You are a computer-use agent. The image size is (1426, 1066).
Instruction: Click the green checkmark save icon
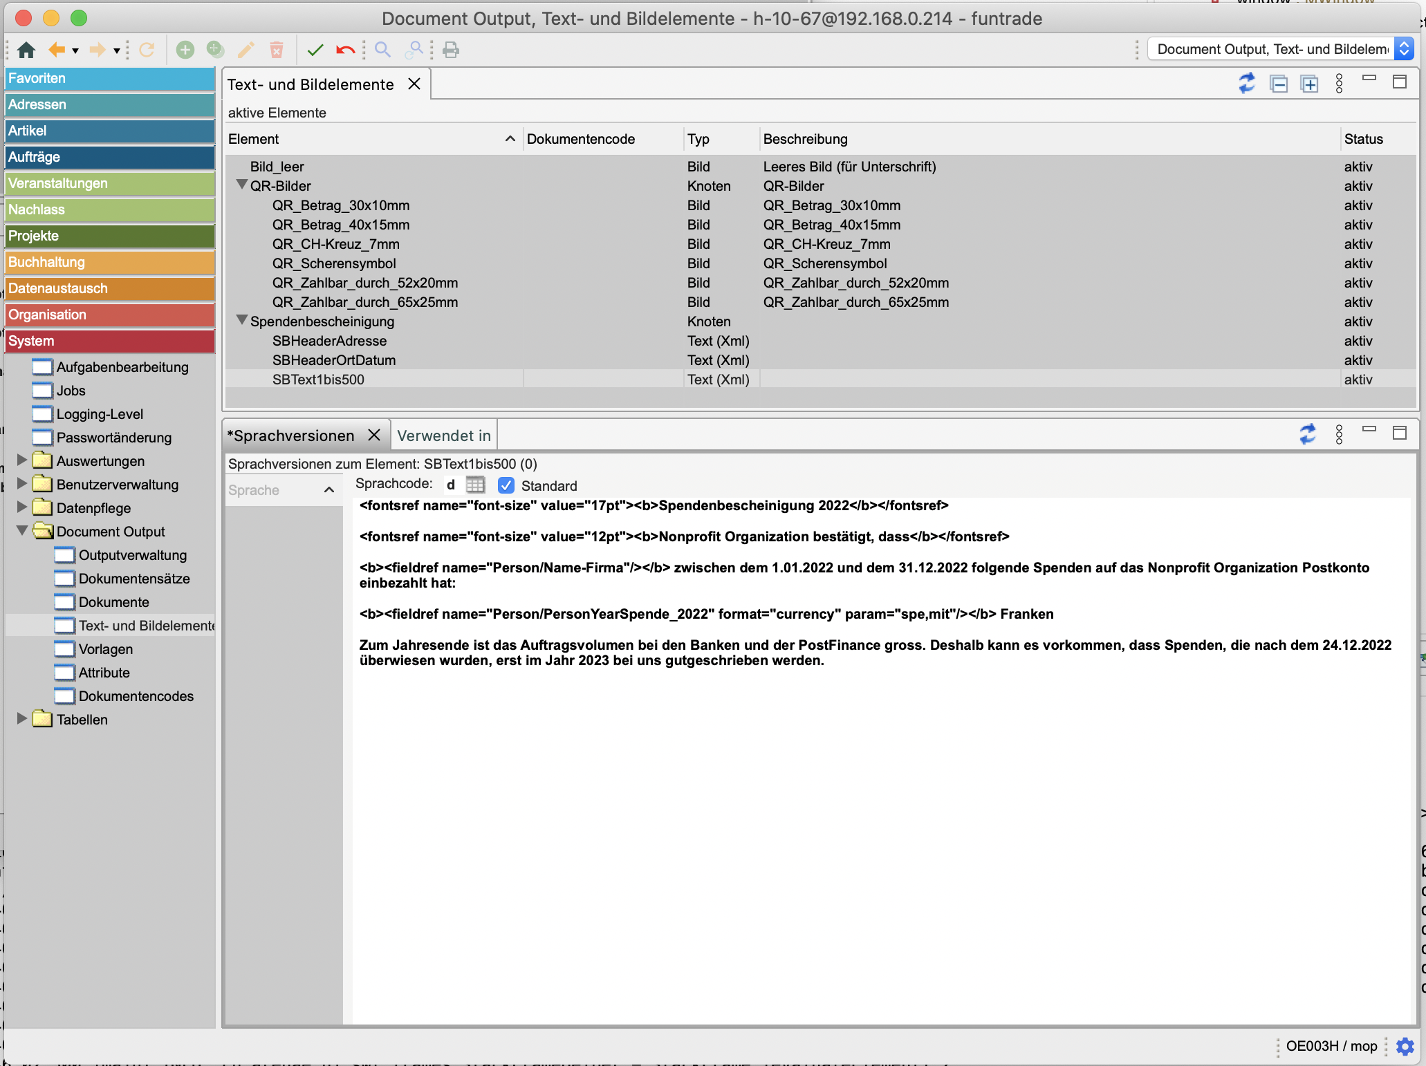pos(315,50)
